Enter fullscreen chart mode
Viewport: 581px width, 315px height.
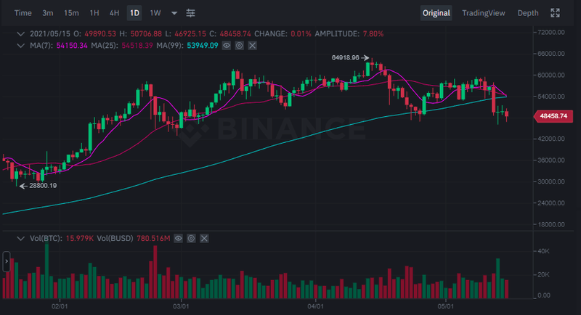pos(556,13)
